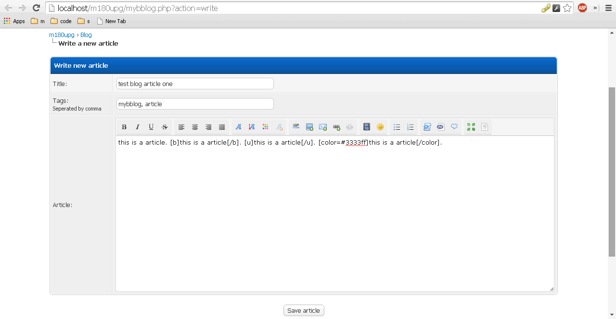The width and height of the screenshot is (616, 319).
Task: Insert a video with the film icon
Action: point(367,127)
